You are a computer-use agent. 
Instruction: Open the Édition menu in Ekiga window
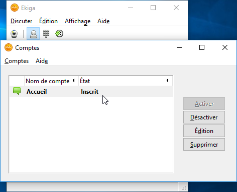pyautogui.click(x=48, y=21)
